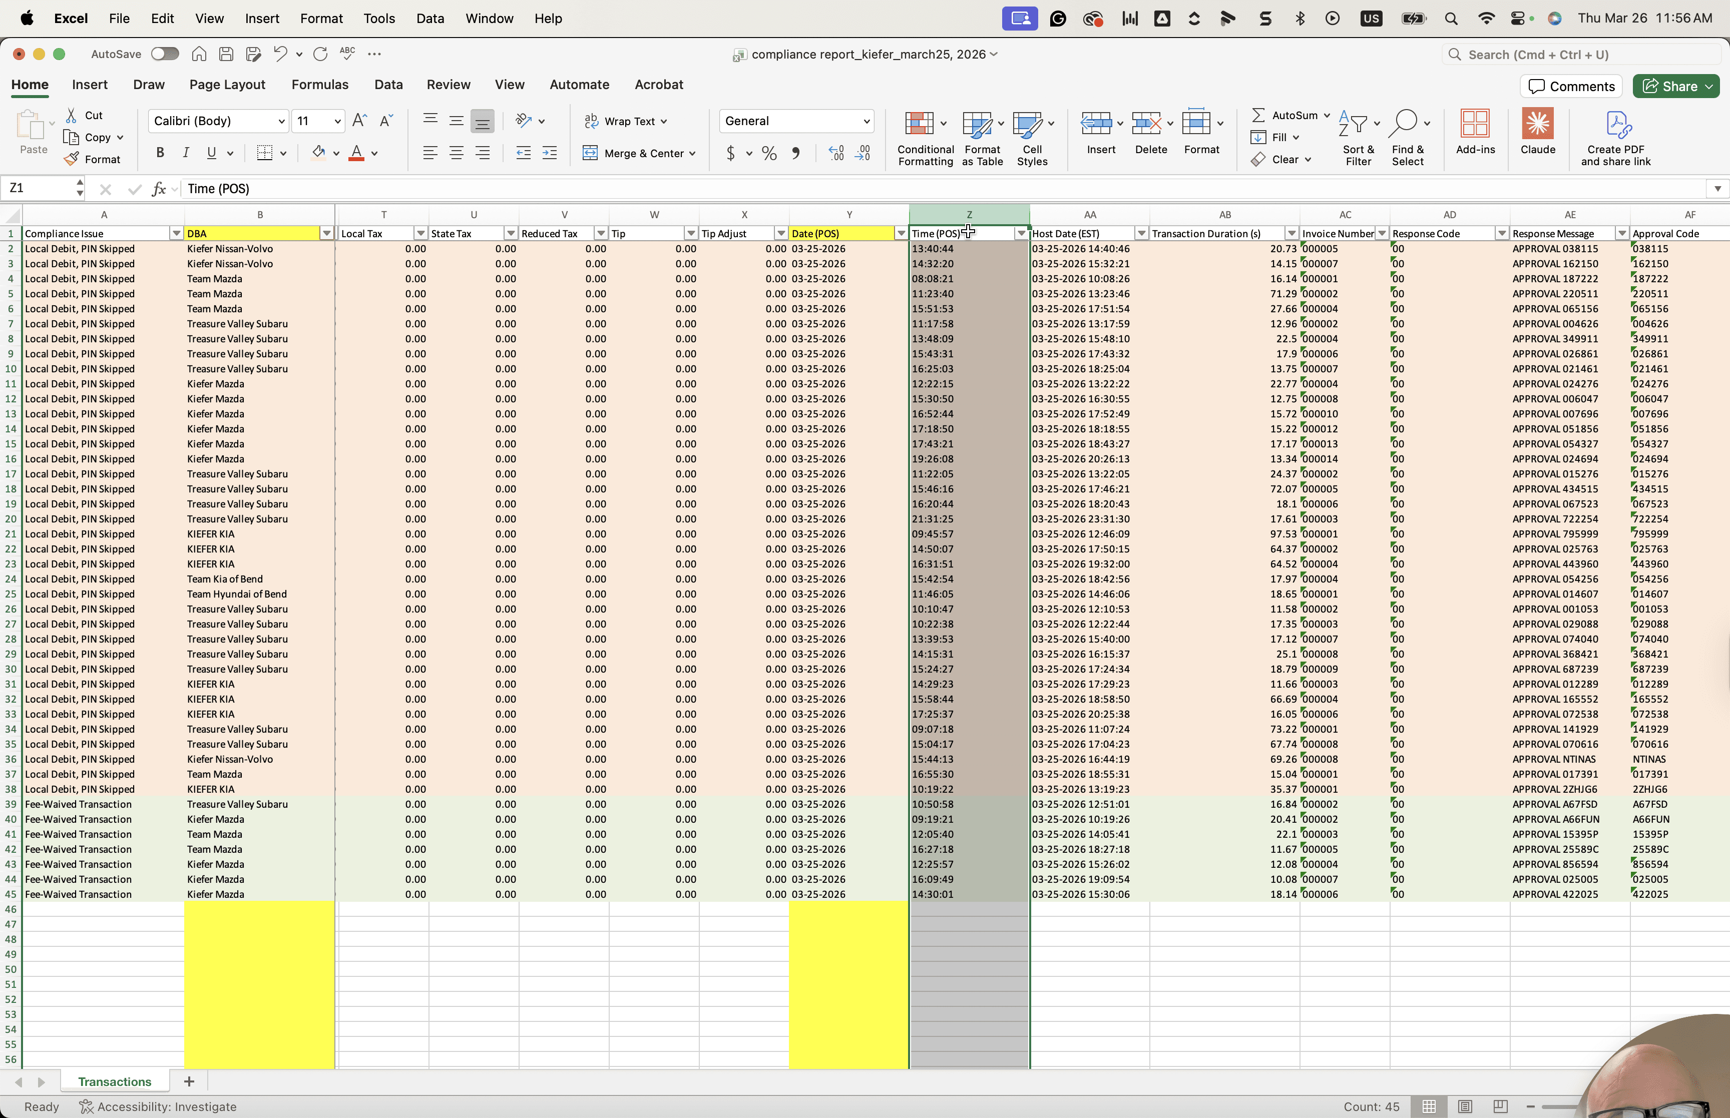The height and width of the screenshot is (1118, 1730).
Task: Click the Undo arrow icon
Action: click(x=280, y=54)
